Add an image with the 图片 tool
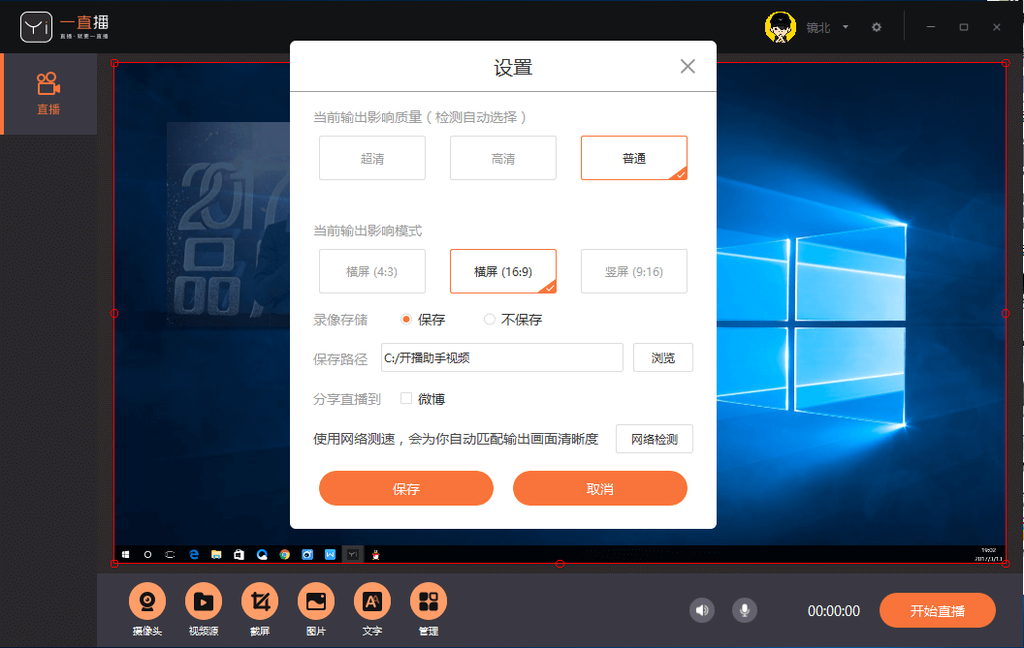This screenshot has height=648, width=1024. point(316,602)
